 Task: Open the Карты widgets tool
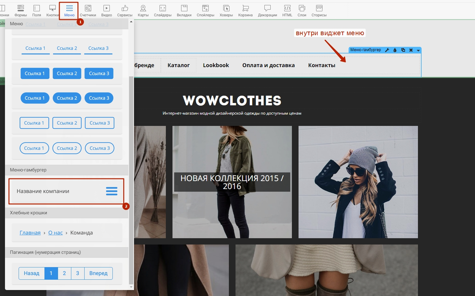143,11
